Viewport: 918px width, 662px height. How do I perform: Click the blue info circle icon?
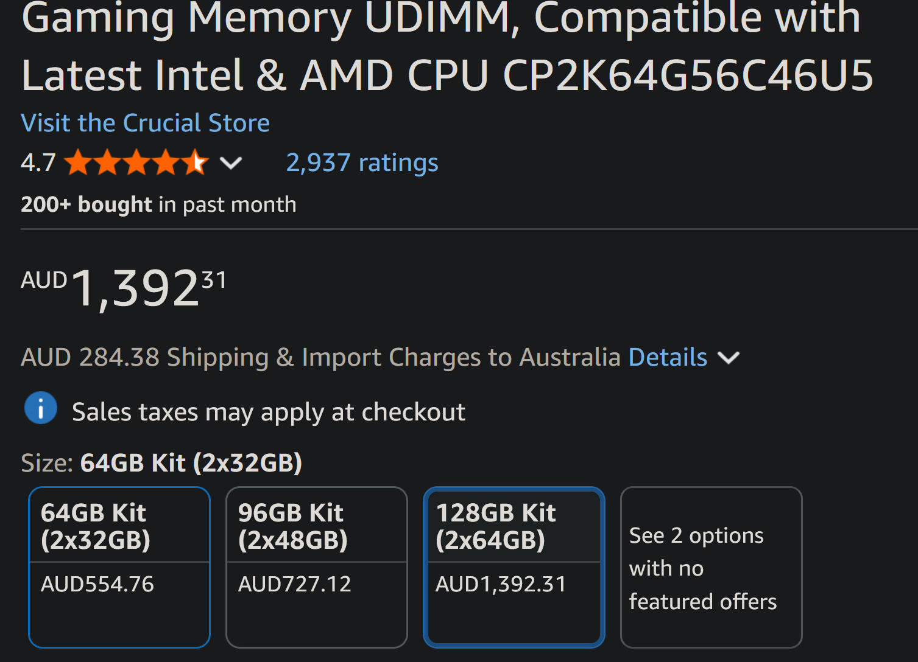click(41, 408)
